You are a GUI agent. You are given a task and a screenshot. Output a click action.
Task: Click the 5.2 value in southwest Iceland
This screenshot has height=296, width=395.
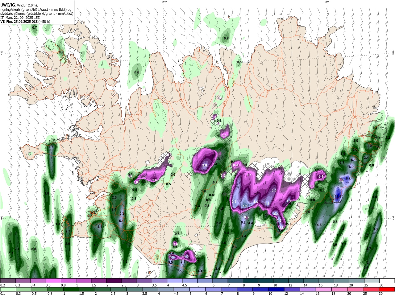coord(122,213)
